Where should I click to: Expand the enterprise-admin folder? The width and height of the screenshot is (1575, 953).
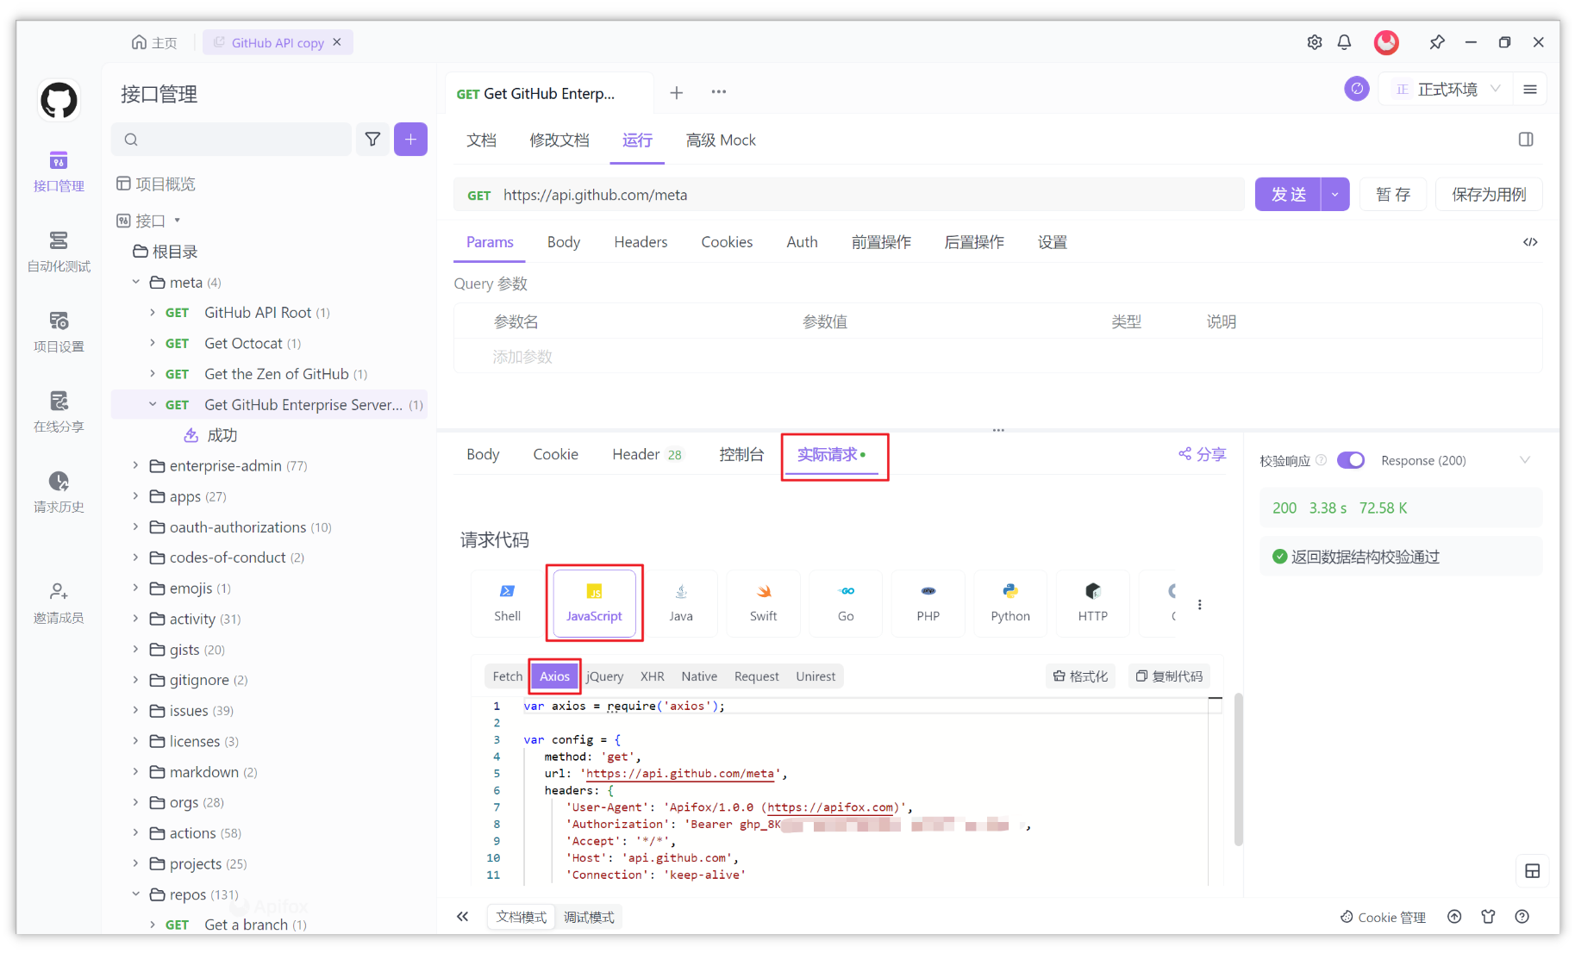[x=135, y=465]
